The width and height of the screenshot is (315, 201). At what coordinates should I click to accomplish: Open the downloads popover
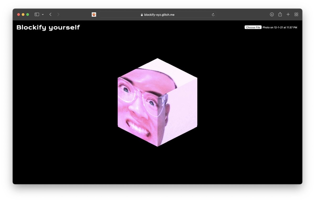coord(272,14)
